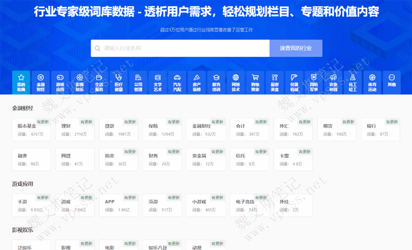
Task: Open the 教育培训 graduation cap icon
Action: point(216,82)
